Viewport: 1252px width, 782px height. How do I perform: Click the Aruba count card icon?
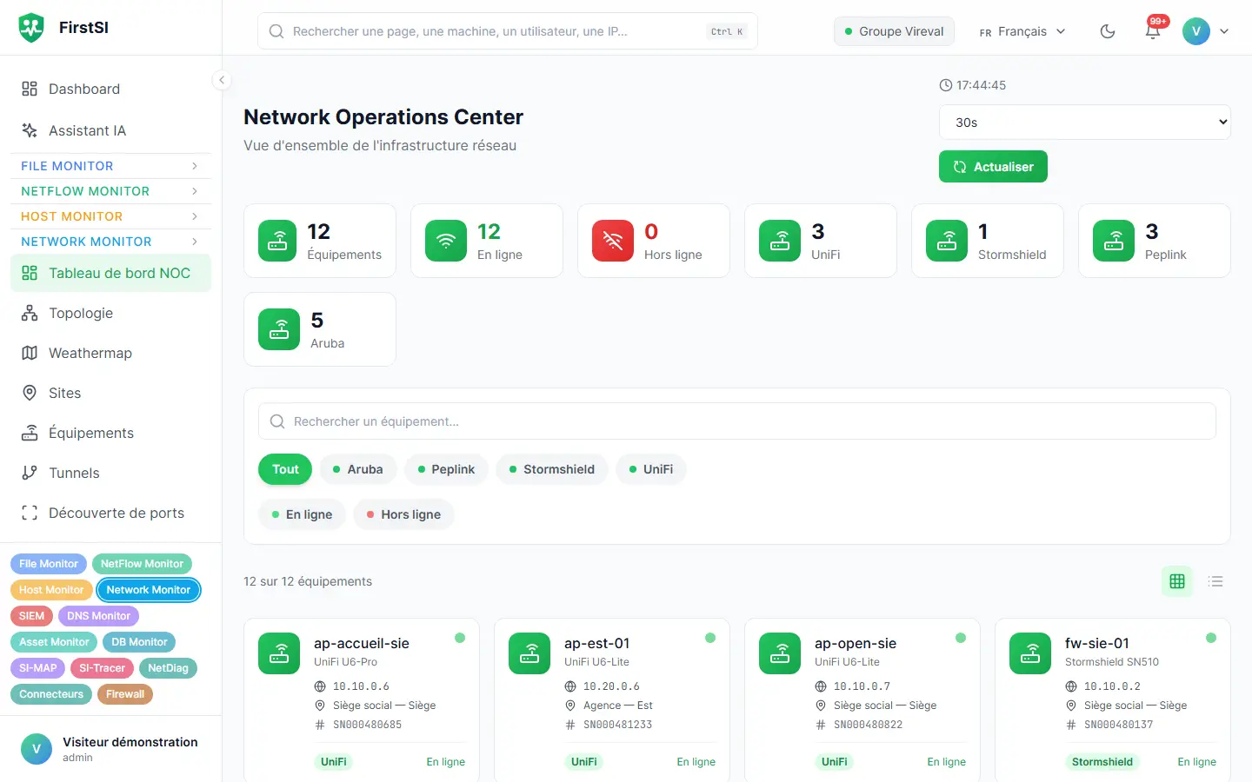pyautogui.click(x=279, y=329)
